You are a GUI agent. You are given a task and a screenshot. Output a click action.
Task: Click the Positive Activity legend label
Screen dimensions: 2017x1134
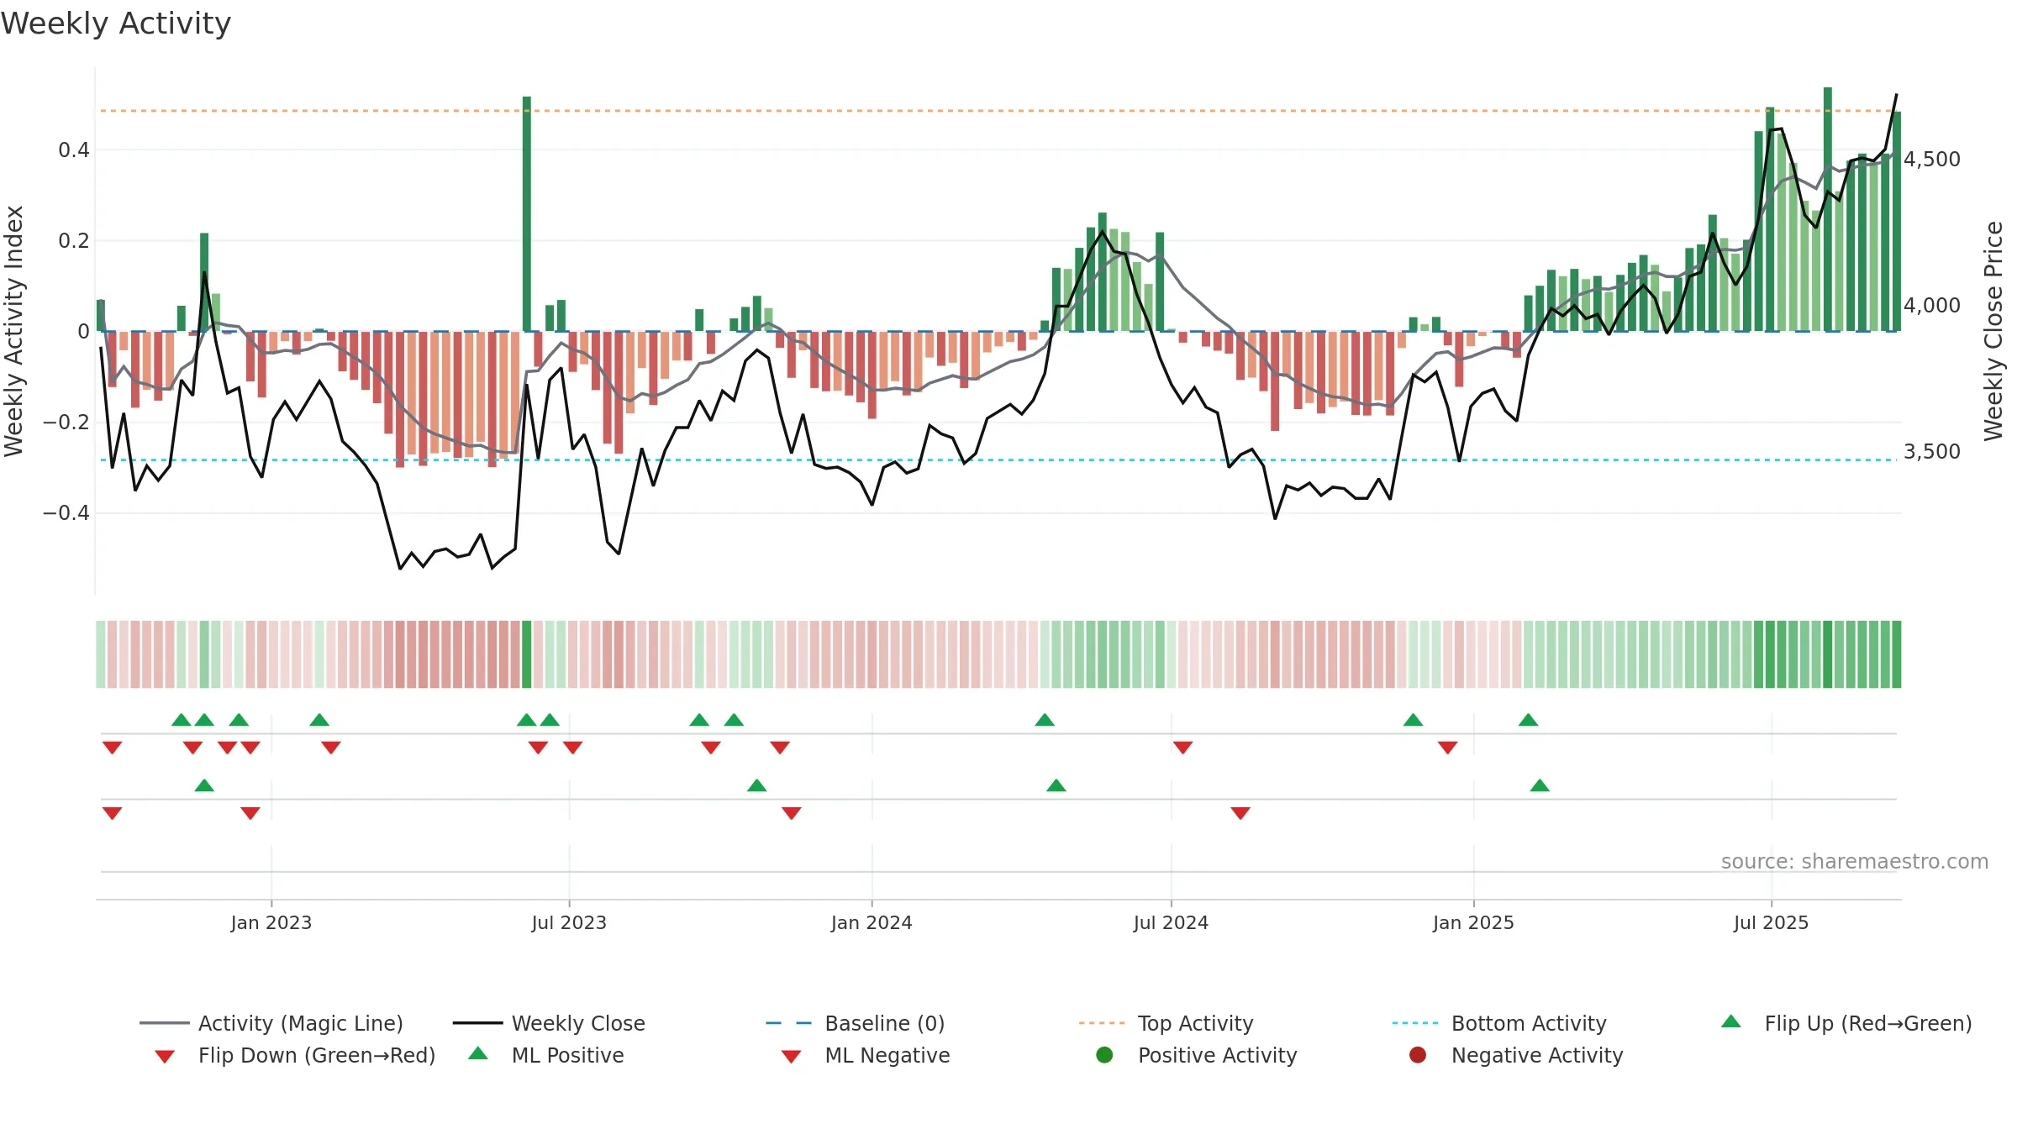pos(1218,1055)
